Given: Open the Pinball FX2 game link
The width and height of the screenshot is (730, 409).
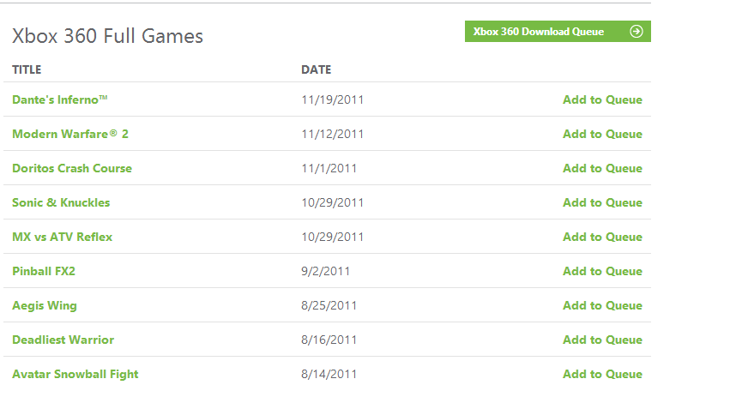Looking at the screenshot, I should pyautogui.click(x=43, y=271).
